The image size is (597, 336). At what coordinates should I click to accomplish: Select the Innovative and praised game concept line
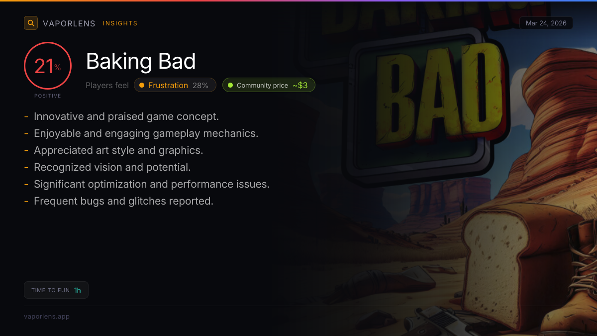coord(126,116)
